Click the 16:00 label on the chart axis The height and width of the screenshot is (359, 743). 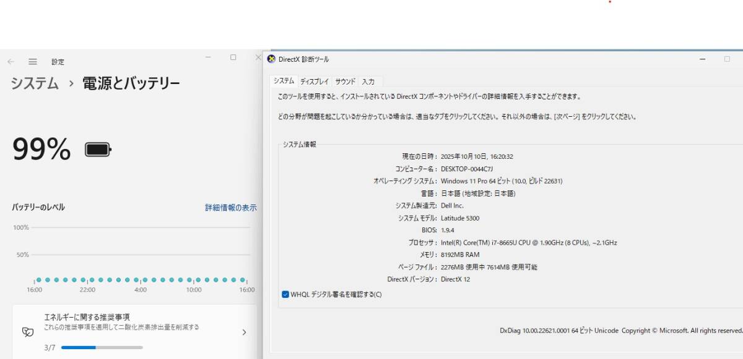(x=35, y=289)
